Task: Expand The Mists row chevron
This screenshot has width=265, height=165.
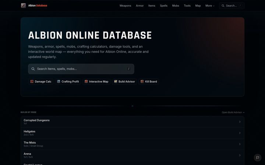Action: 240,144
